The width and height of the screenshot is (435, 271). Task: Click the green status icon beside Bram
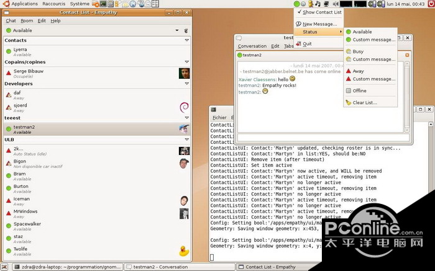[9, 175]
